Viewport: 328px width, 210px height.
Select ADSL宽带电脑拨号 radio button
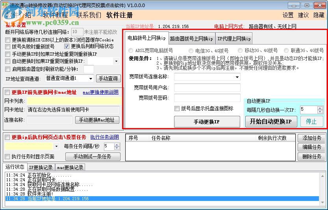[x=131, y=50]
